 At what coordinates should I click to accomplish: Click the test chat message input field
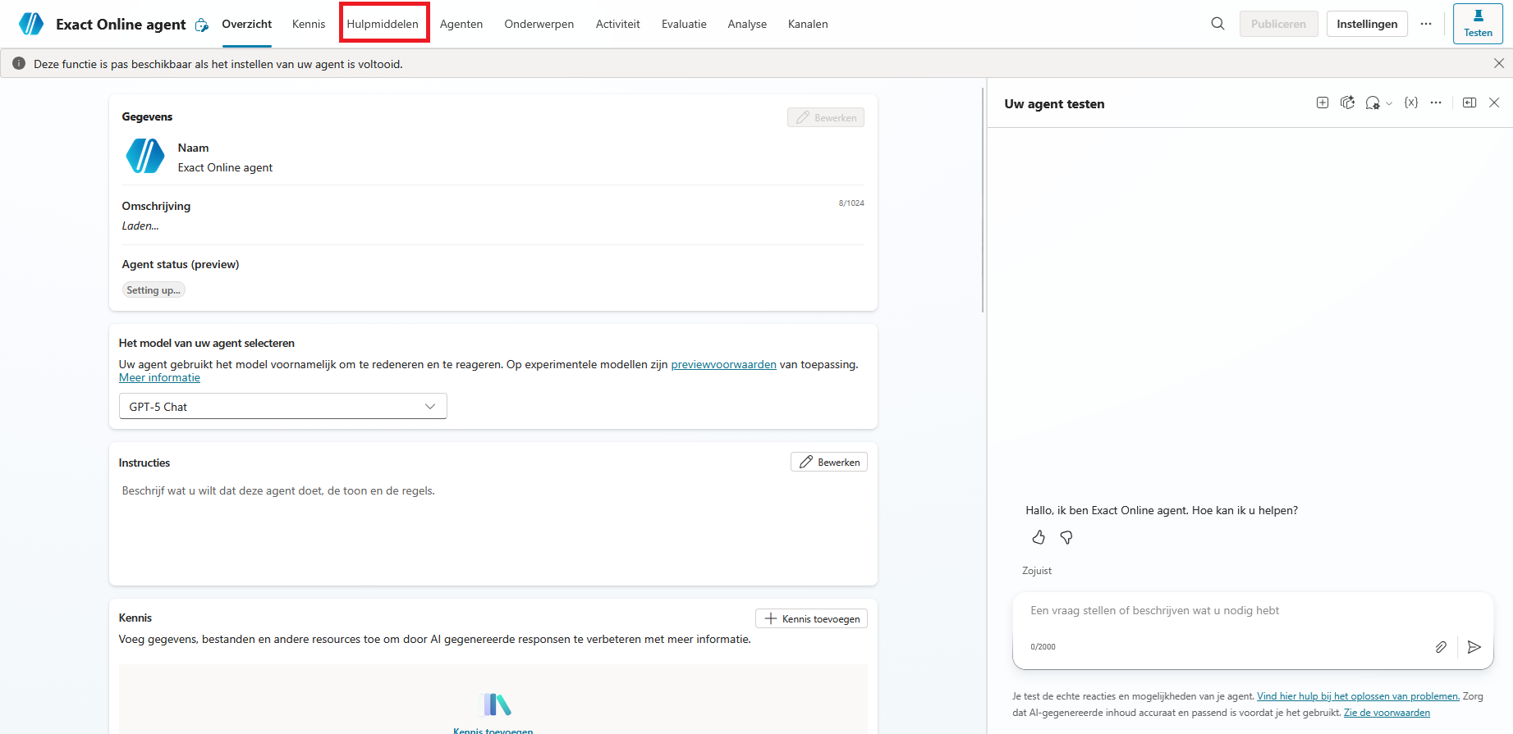(1252, 611)
